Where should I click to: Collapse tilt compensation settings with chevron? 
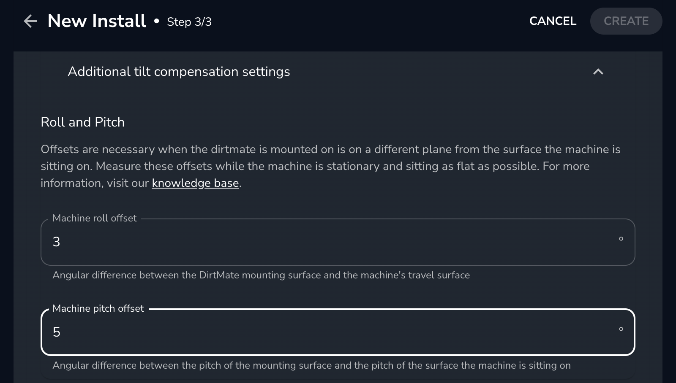598,72
